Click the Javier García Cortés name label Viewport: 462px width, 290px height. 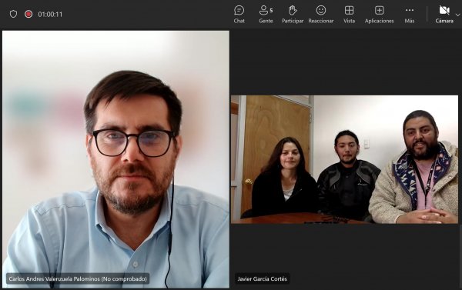[x=262, y=278]
